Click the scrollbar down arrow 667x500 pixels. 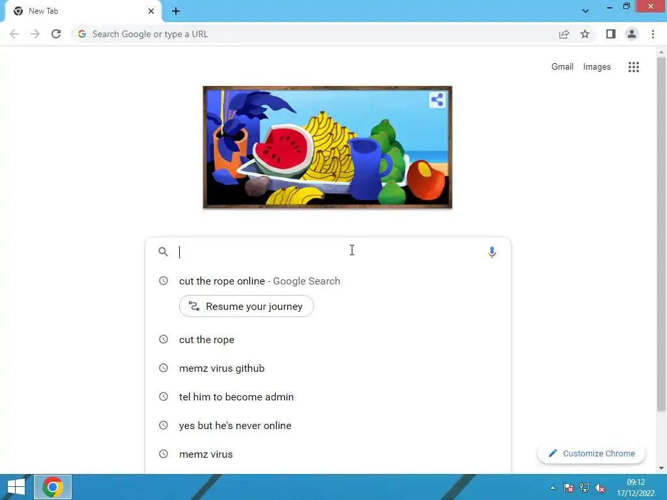point(661,468)
